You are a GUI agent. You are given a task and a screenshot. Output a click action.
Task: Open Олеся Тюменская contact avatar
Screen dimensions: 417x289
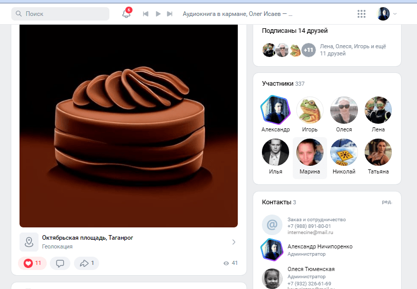tap(272, 278)
